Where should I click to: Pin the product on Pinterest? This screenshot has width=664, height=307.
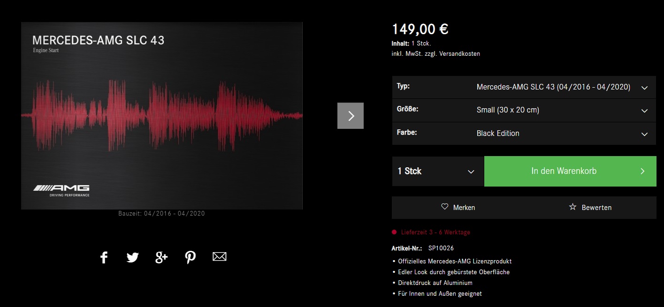pyautogui.click(x=190, y=257)
